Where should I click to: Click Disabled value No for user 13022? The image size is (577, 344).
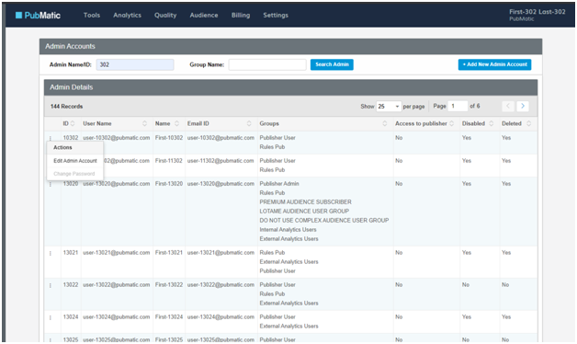pos(466,284)
